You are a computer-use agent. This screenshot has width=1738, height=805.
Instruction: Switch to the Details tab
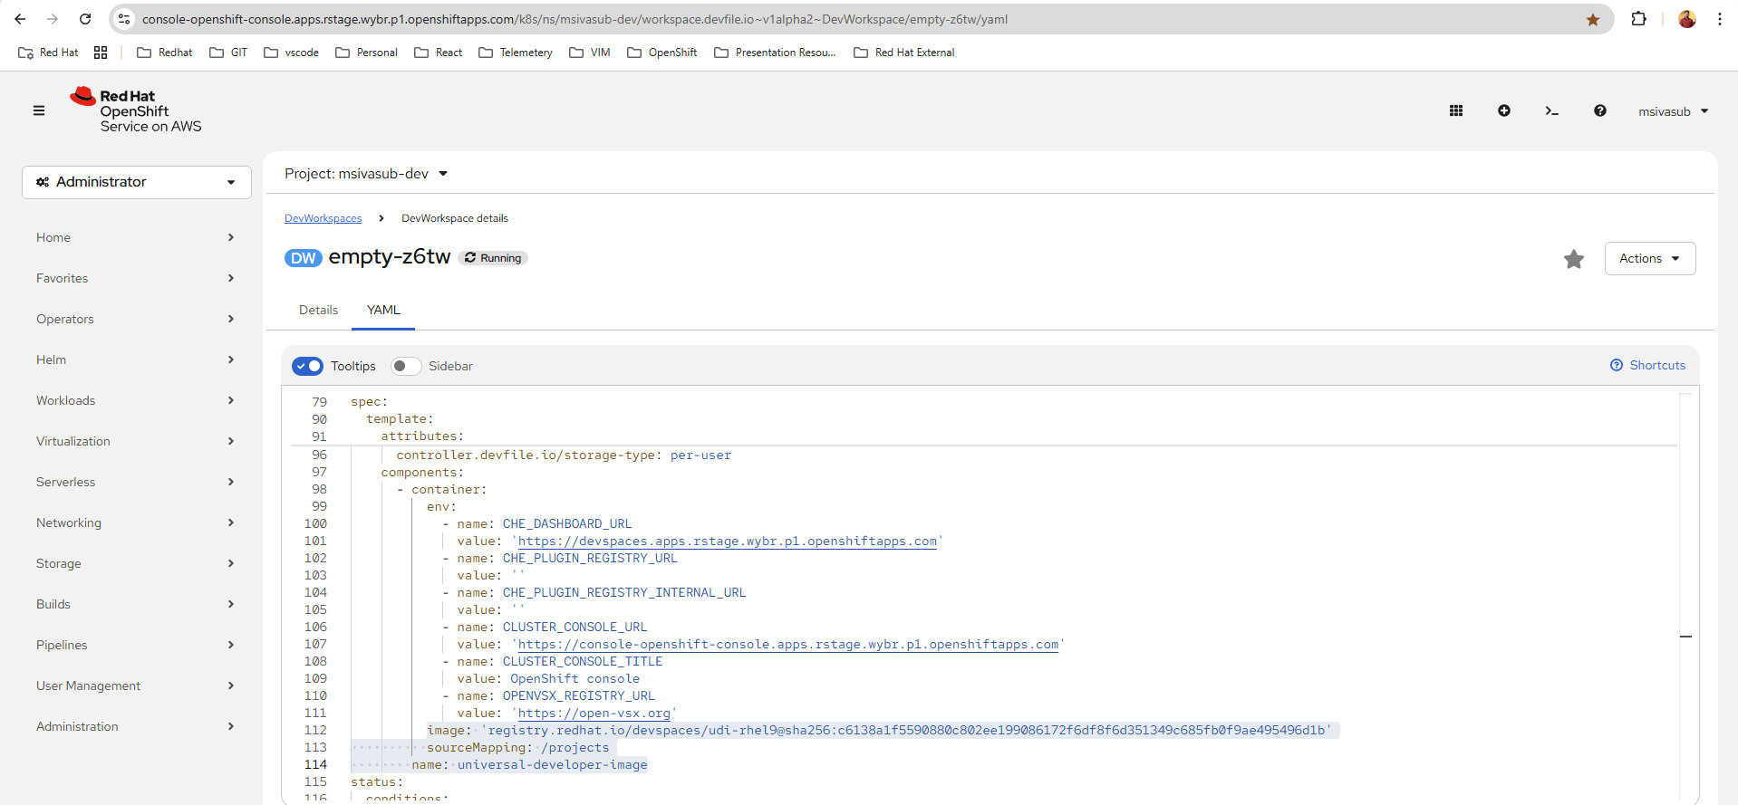pos(318,310)
